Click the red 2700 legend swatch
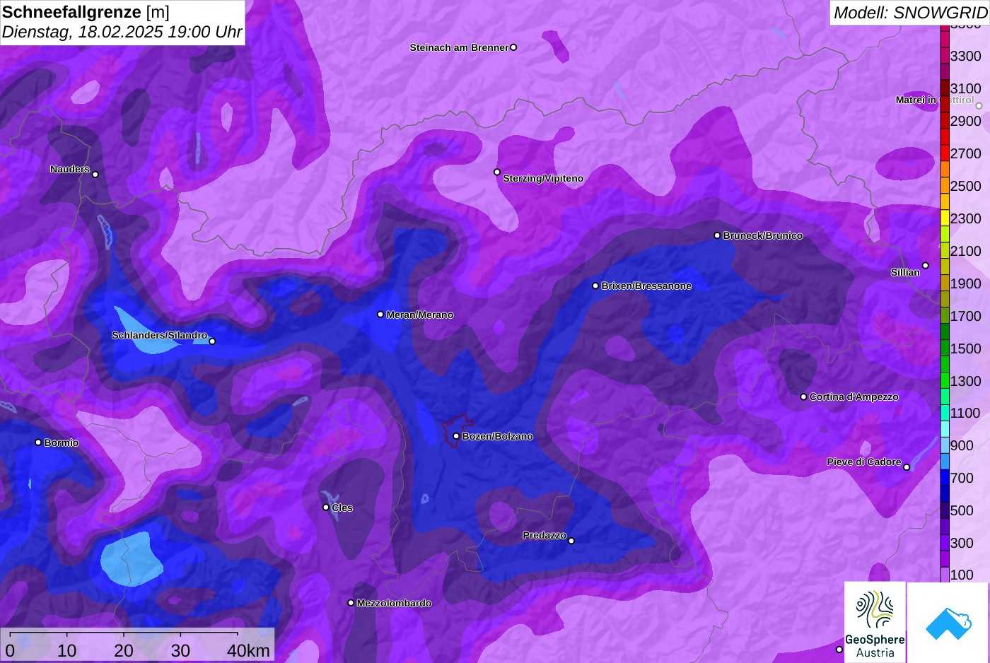This screenshot has width=990, height=663. [x=945, y=153]
